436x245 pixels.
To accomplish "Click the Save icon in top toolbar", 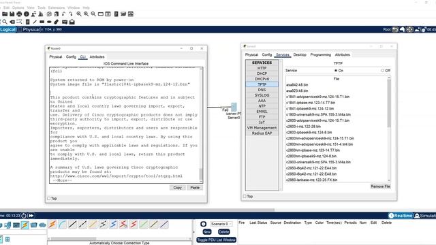I will pyautogui.click(x=12, y=14).
